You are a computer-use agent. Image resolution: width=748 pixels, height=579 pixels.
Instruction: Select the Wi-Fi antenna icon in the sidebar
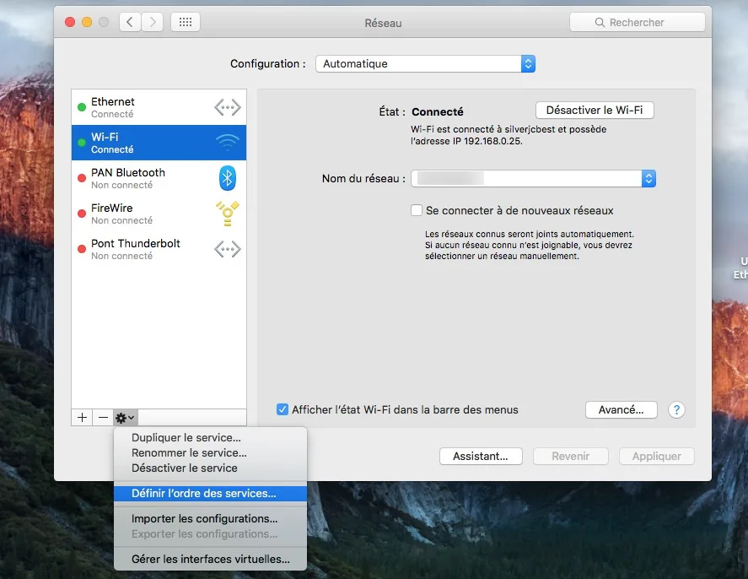tap(227, 142)
